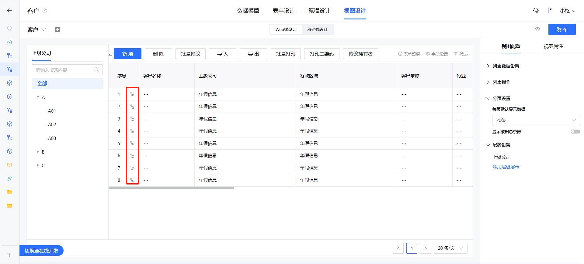The height and width of the screenshot is (264, 584).
Task: Open the 20 条/页 pagination dropdown
Action: 450,248
